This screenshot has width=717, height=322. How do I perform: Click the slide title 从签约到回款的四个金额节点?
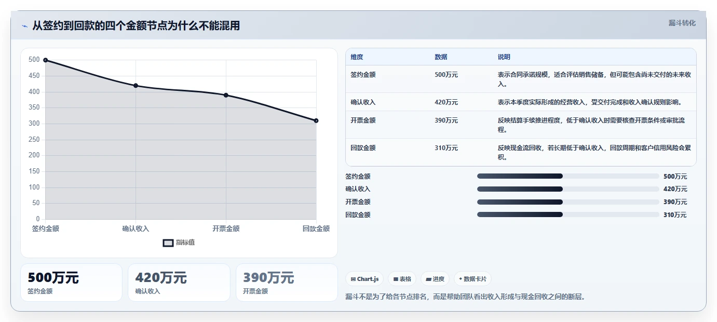tap(136, 26)
